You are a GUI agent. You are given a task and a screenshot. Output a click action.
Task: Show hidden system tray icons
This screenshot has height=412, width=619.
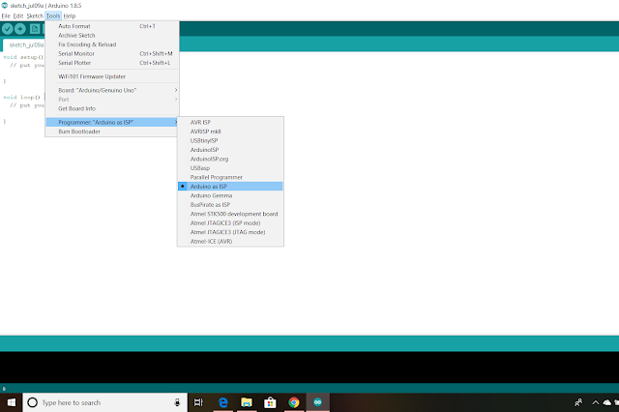[x=596, y=402]
